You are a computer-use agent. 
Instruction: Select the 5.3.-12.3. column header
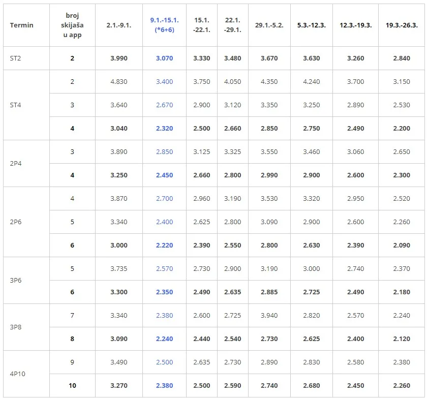[312, 25]
